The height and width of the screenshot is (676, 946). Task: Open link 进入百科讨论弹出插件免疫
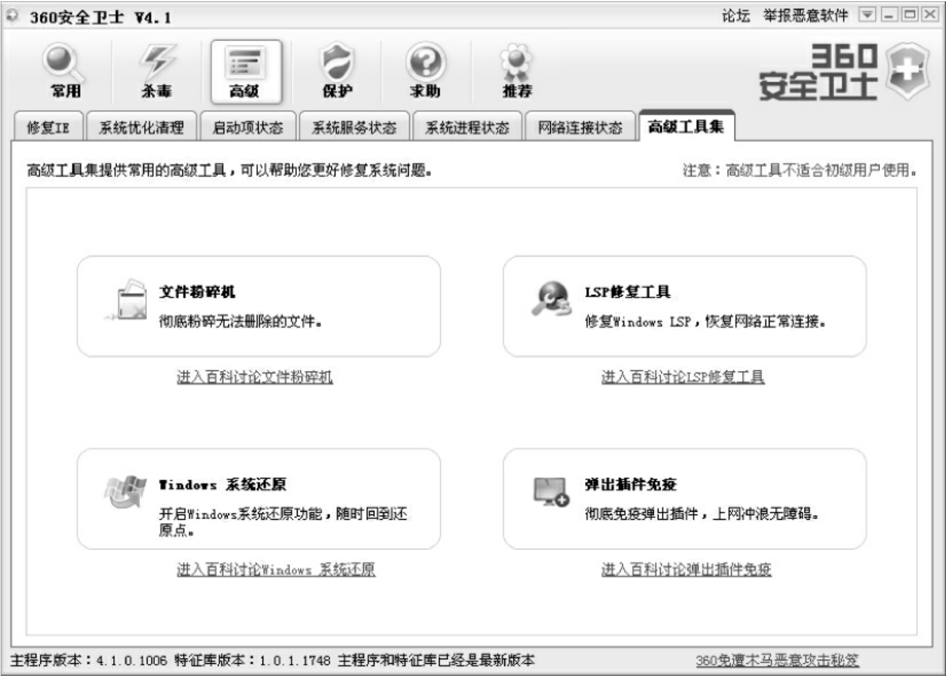(x=686, y=570)
